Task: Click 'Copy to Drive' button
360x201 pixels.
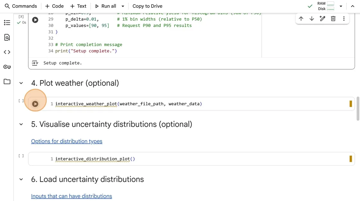Action: point(147,6)
